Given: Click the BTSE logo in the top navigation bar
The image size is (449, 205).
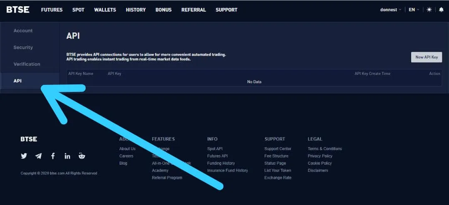Looking at the screenshot, I should [x=18, y=10].
